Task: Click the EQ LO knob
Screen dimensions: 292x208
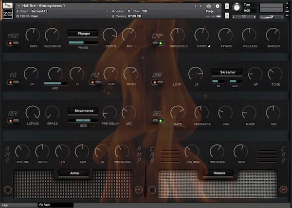Action: tap(31, 74)
